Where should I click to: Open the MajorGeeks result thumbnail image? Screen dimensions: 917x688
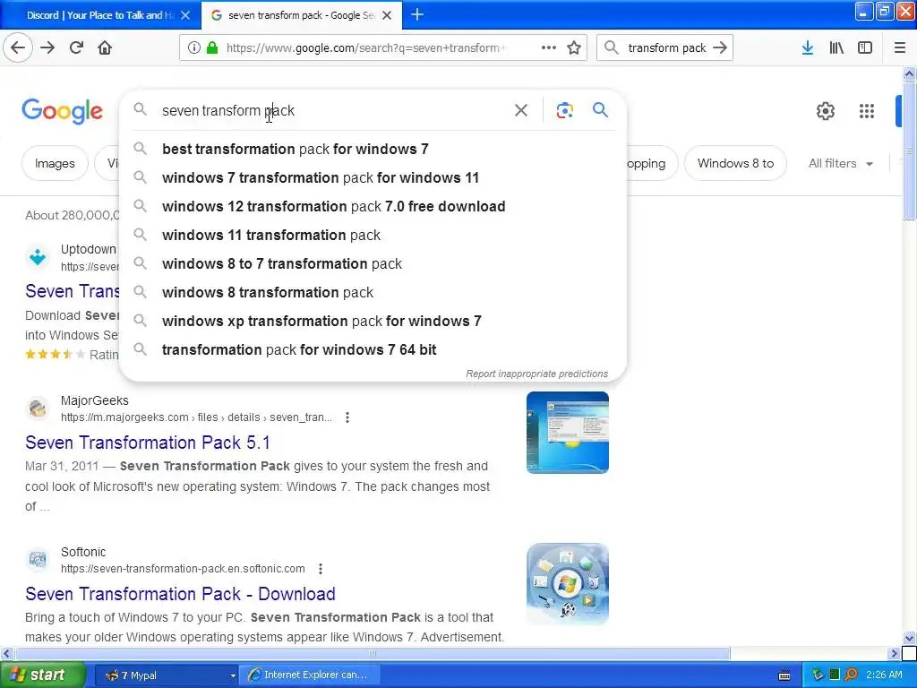click(567, 433)
